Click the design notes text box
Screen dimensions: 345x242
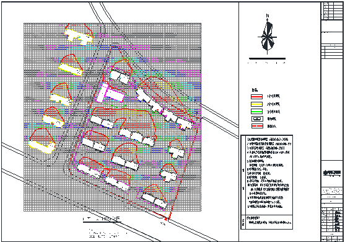[x=267, y=175]
